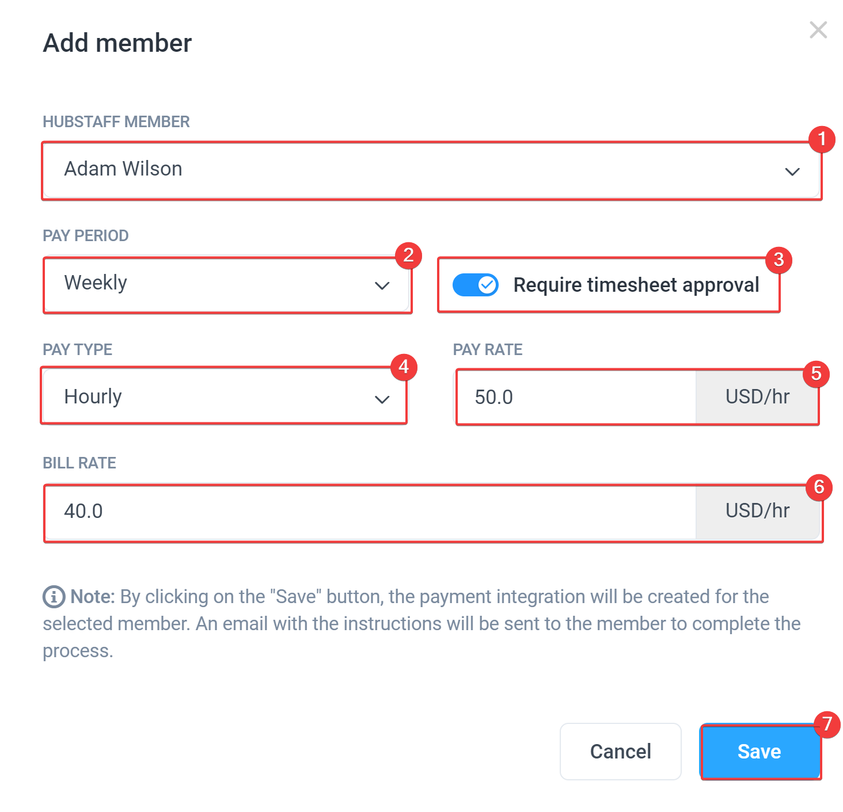Open the Pay Type dropdown set to Hourly
843x812 pixels.
coord(225,397)
